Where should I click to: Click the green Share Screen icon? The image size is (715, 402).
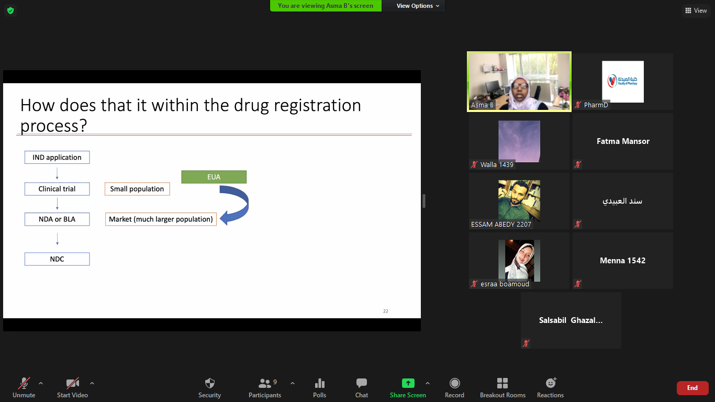[x=408, y=384]
